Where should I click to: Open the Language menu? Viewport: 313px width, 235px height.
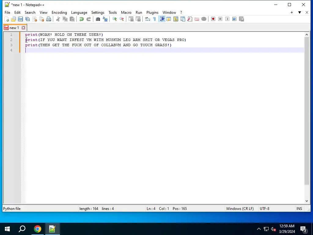(x=79, y=12)
